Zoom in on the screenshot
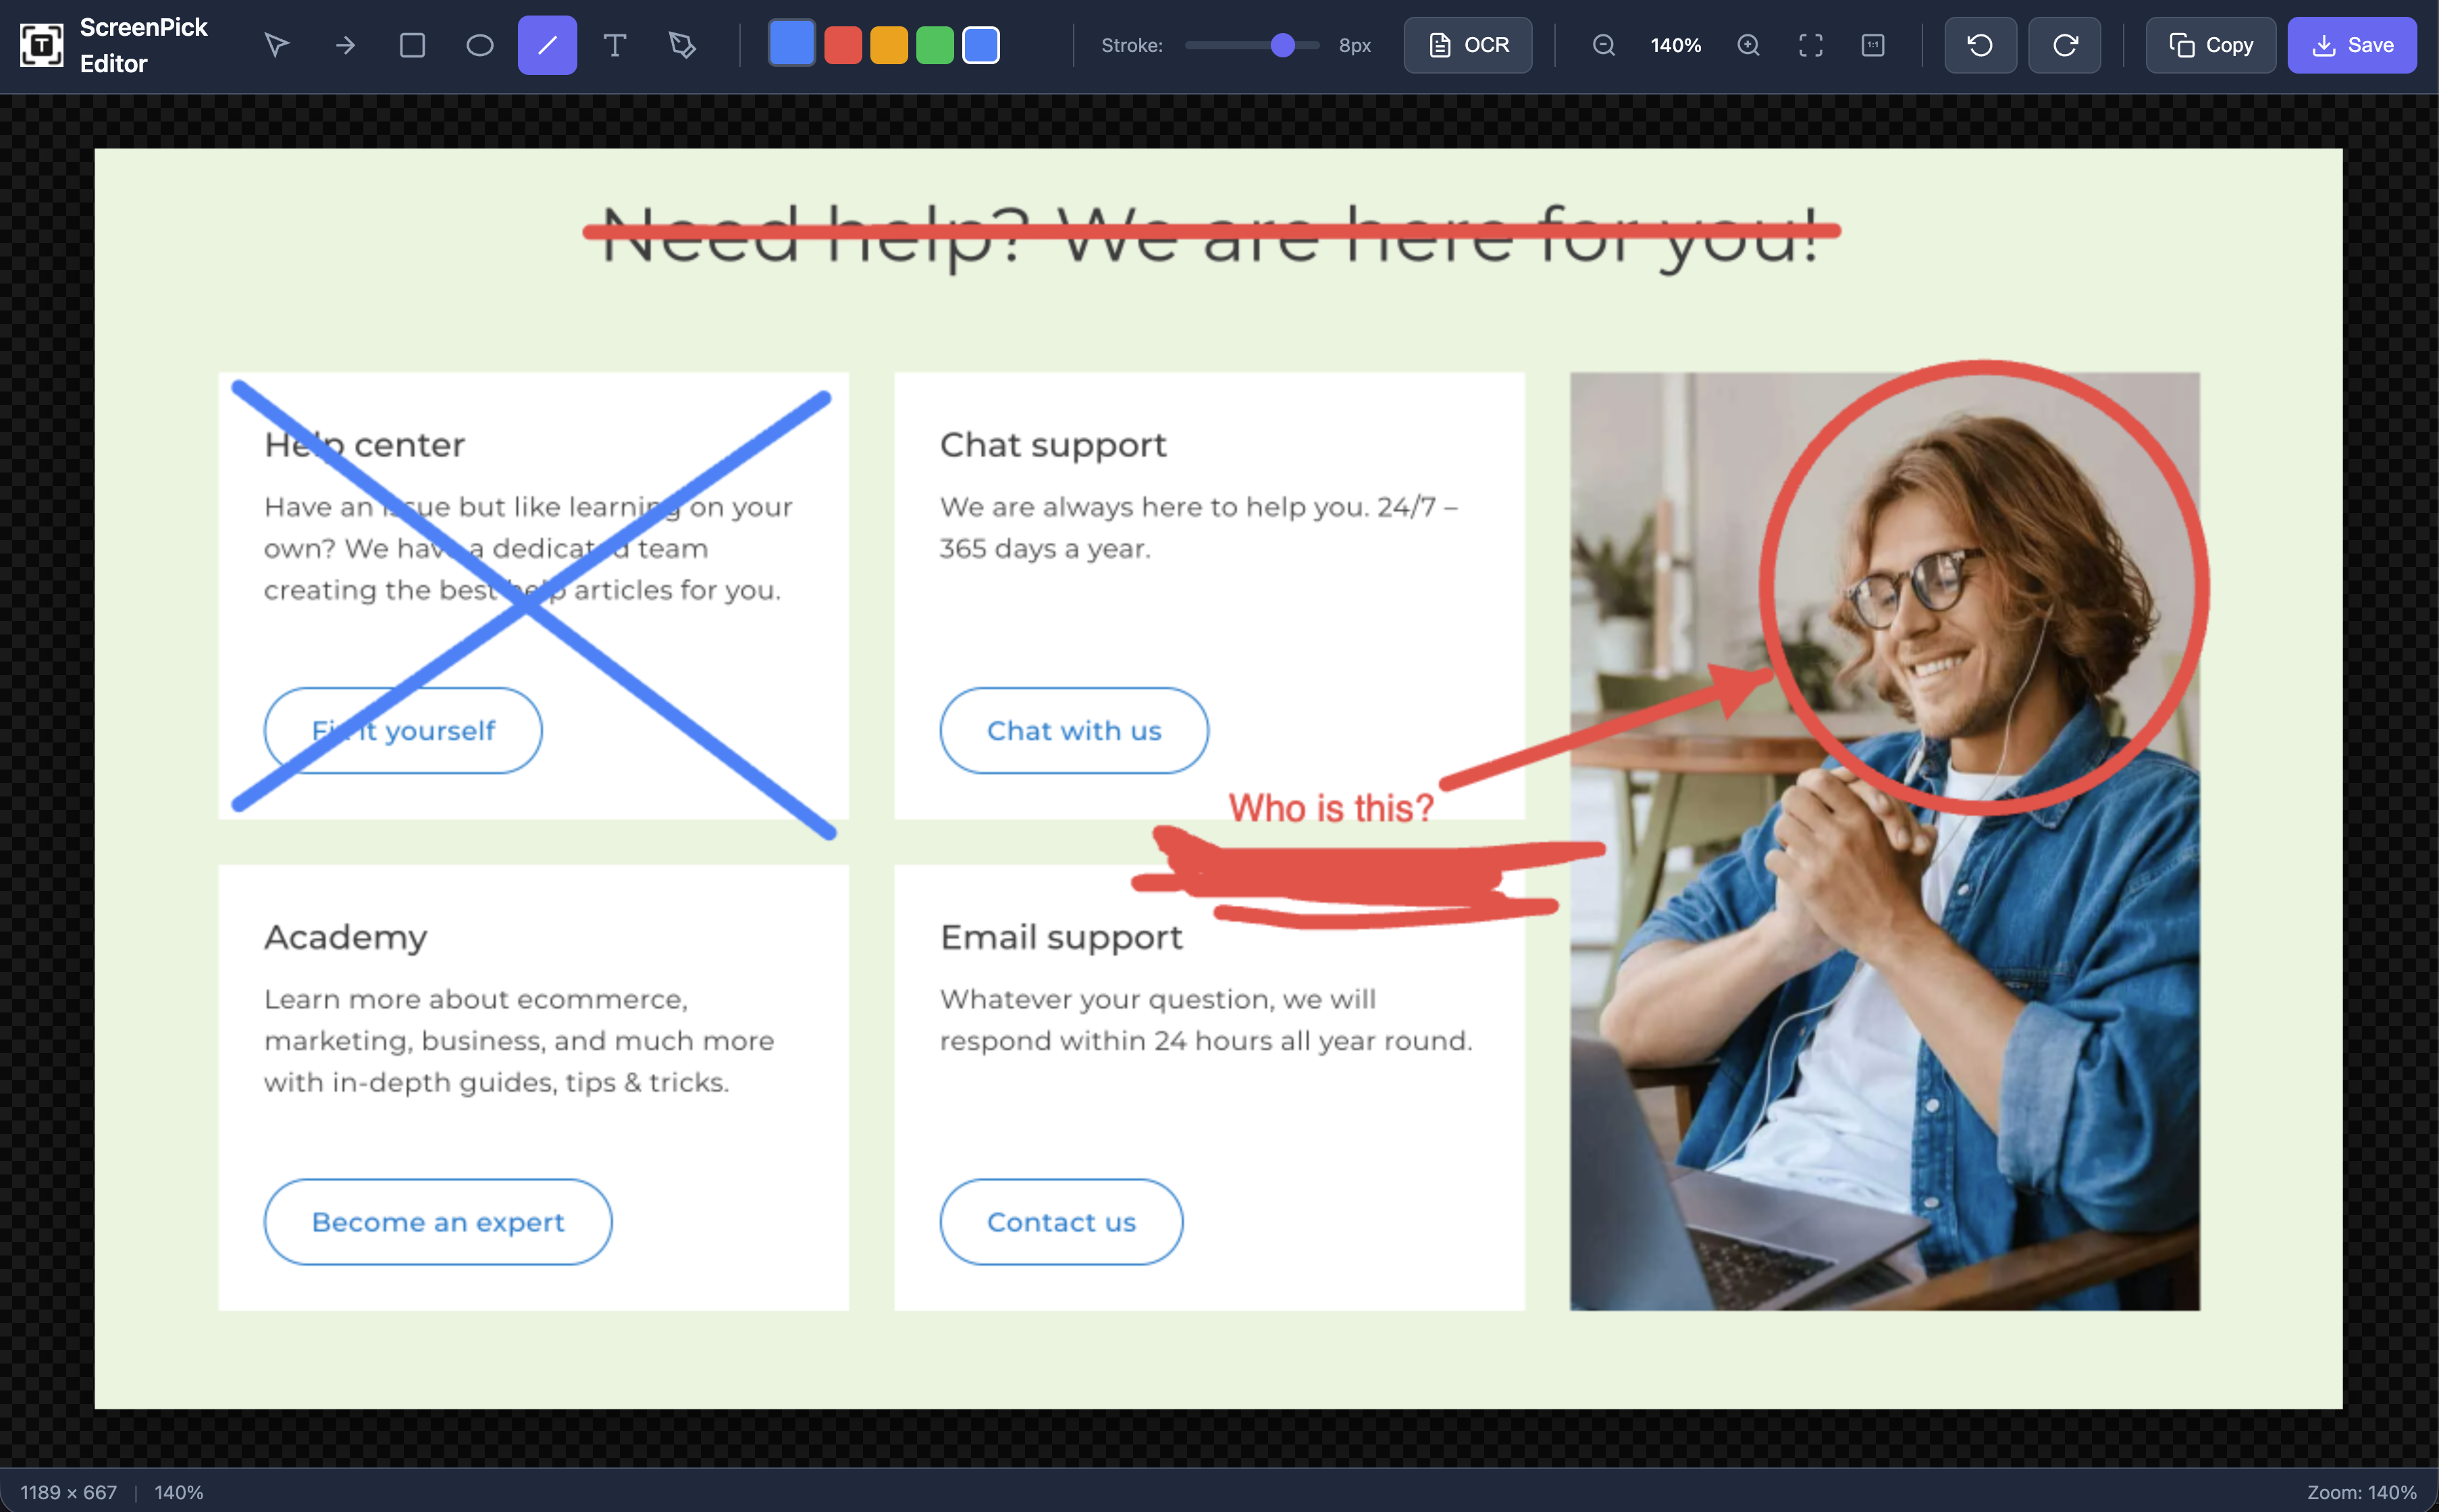Screen dimensions: 2439x1512 pos(1749,45)
